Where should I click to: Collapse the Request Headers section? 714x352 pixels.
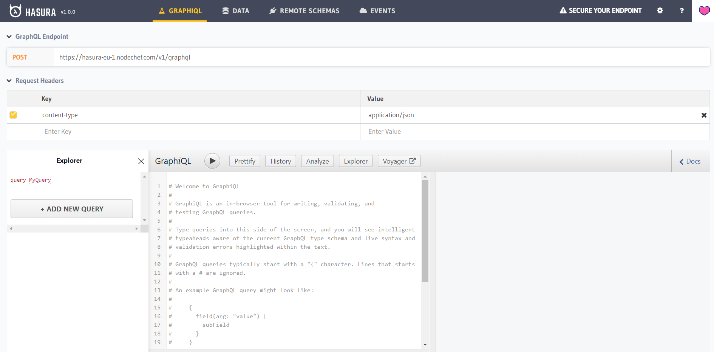click(x=36, y=81)
